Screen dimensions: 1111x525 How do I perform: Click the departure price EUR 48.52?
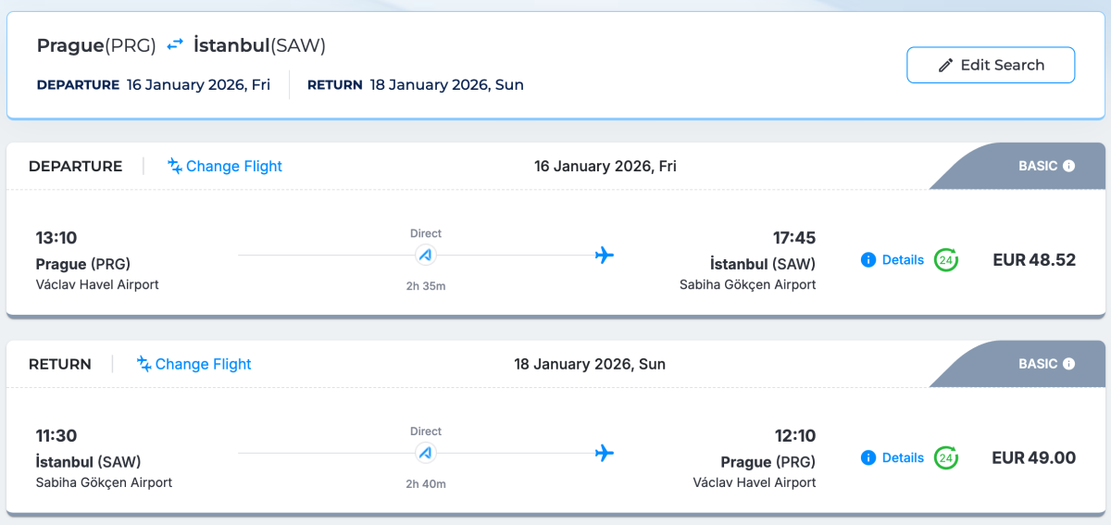pos(1033,260)
